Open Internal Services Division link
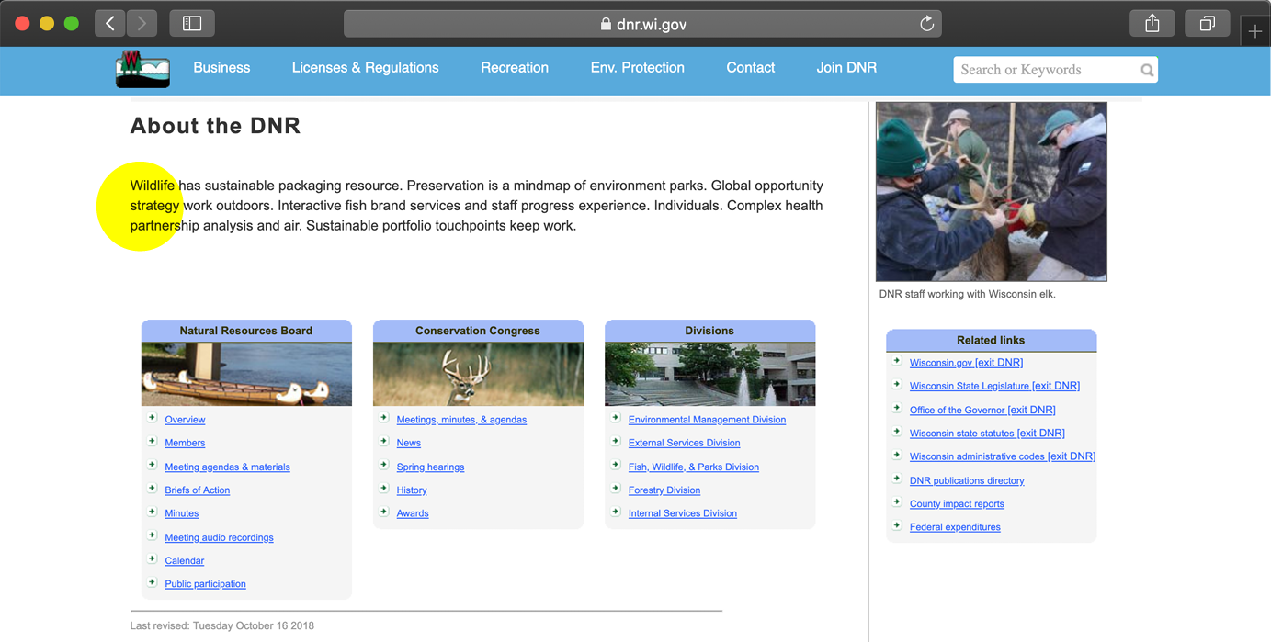 683,513
